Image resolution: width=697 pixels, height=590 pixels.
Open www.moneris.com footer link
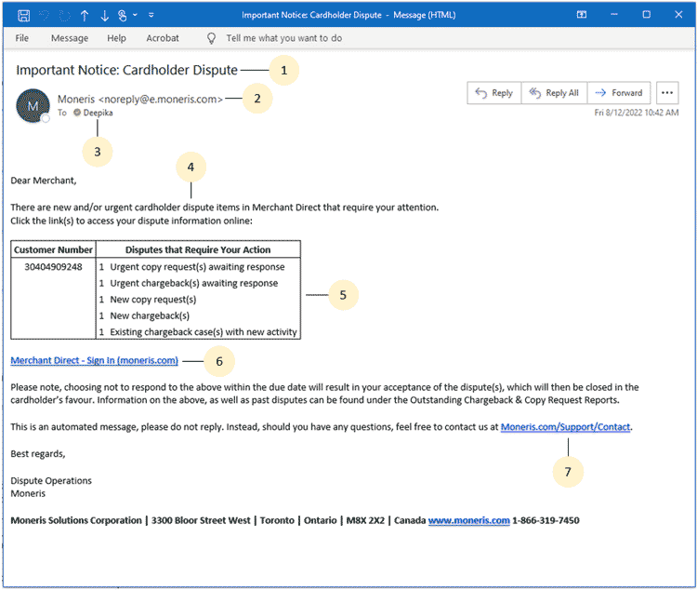point(469,520)
